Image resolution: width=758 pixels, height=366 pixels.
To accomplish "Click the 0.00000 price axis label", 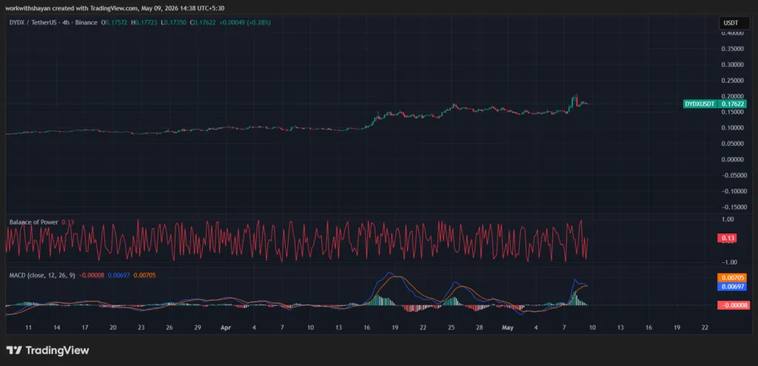I will tap(733, 159).
